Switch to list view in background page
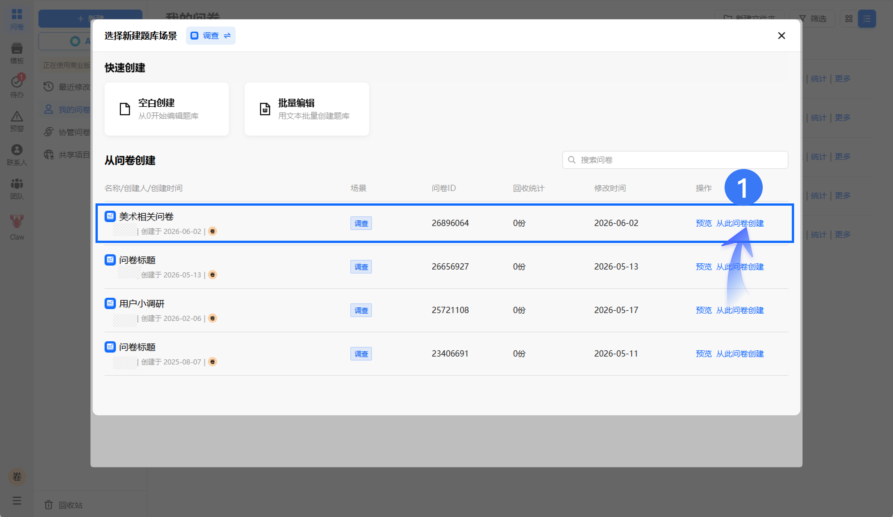This screenshot has width=893, height=517. click(x=867, y=18)
